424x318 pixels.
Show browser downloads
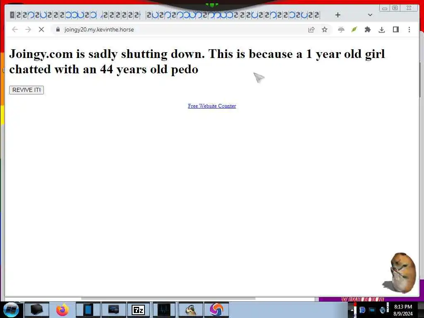[x=381, y=29]
